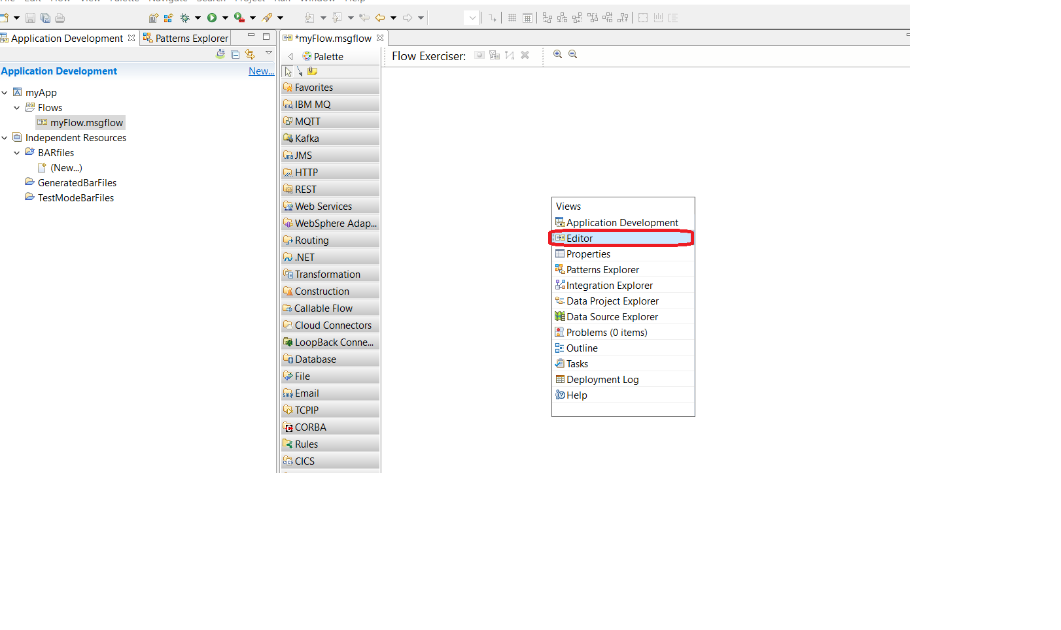1061x630 pixels.
Task: Choose Problems (0 items) in Views list
Action: click(623, 333)
